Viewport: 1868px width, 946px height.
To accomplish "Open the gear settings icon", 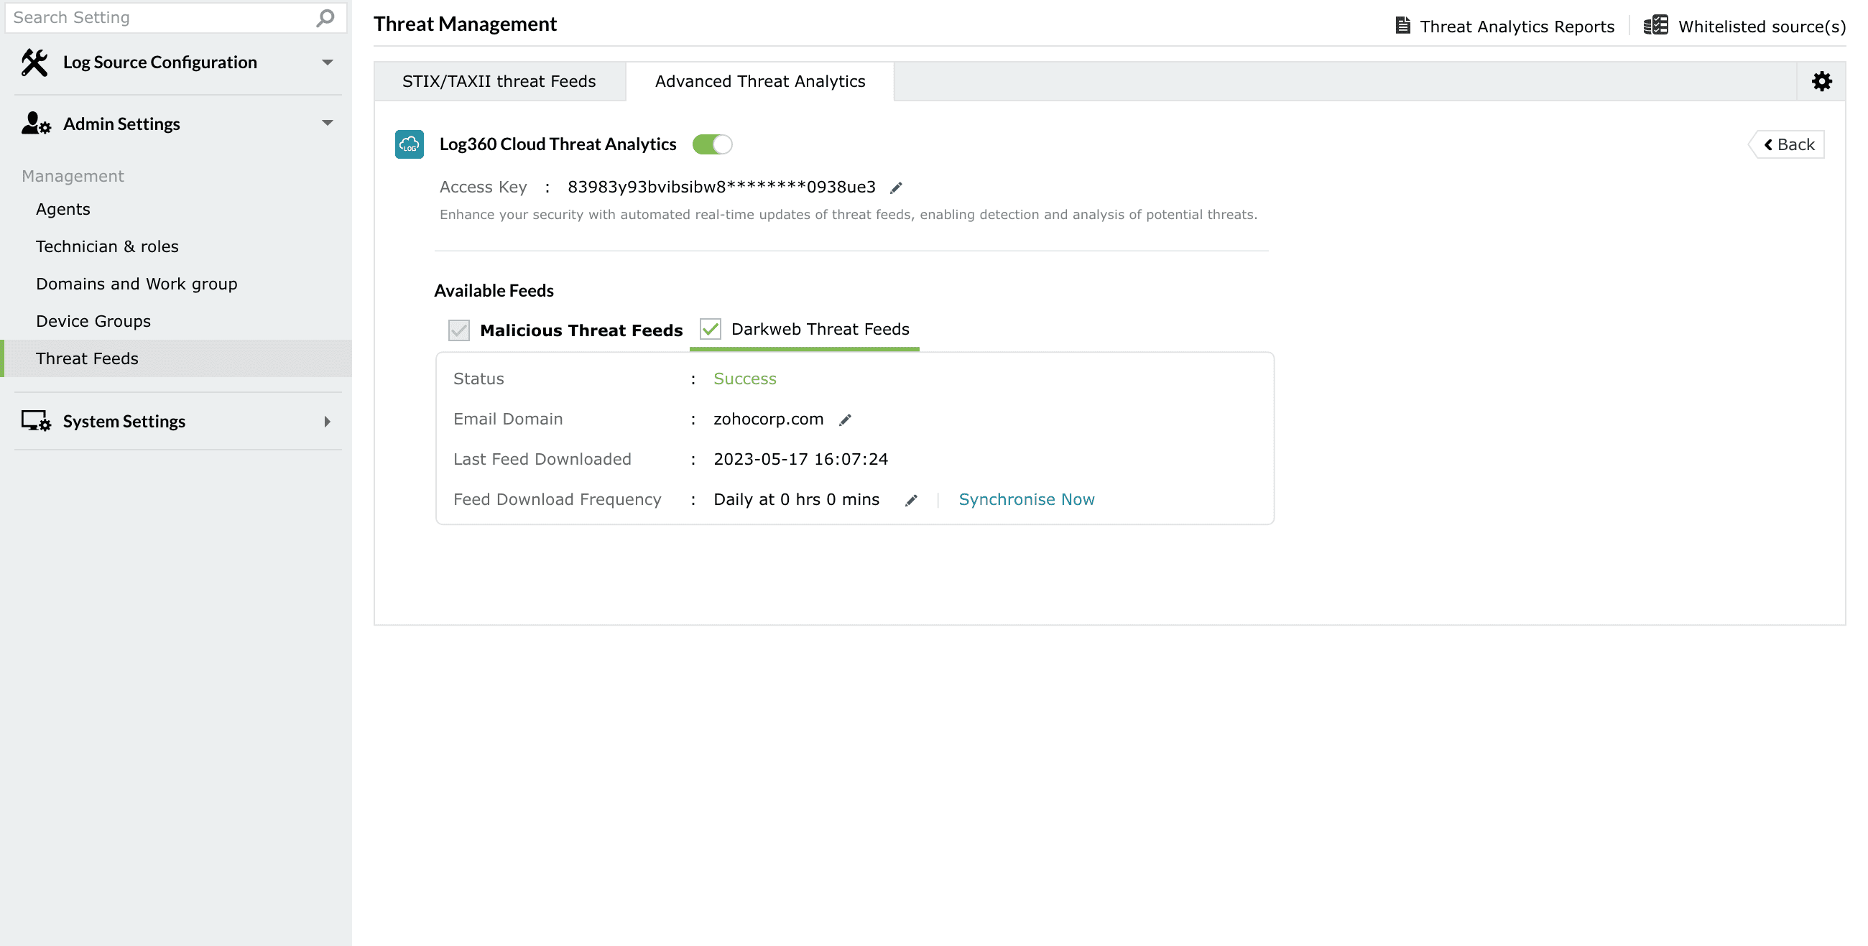I will tap(1821, 81).
